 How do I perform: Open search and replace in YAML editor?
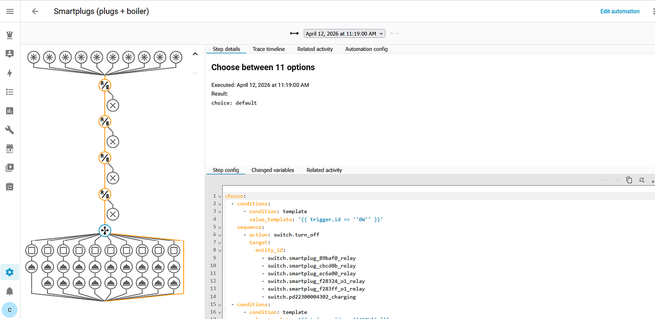click(x=642, y=180)
